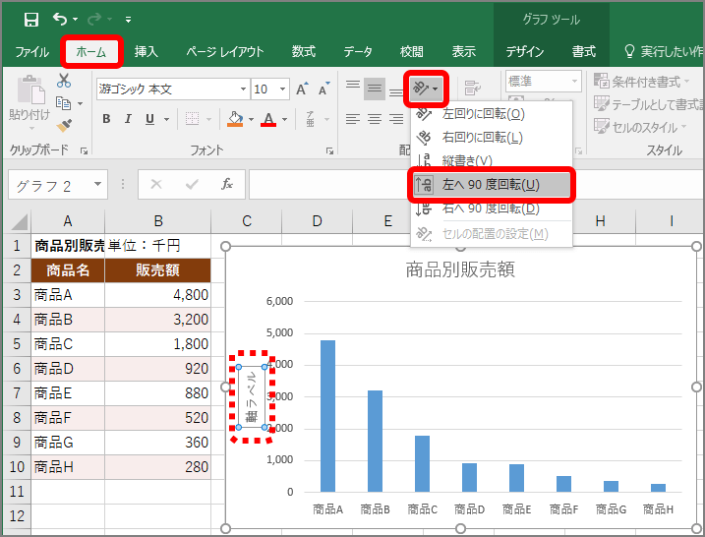Screen dimensions: 705x537
Task: Click the red font color A icon
Action: (x=268, y=119)
